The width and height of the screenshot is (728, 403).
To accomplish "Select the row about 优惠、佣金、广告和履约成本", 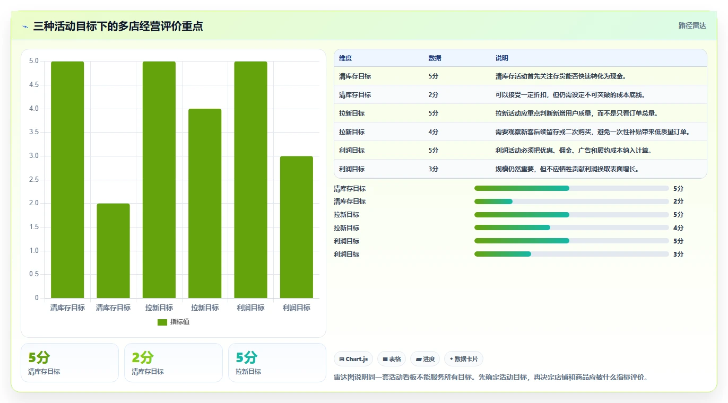I will [520, 151].
